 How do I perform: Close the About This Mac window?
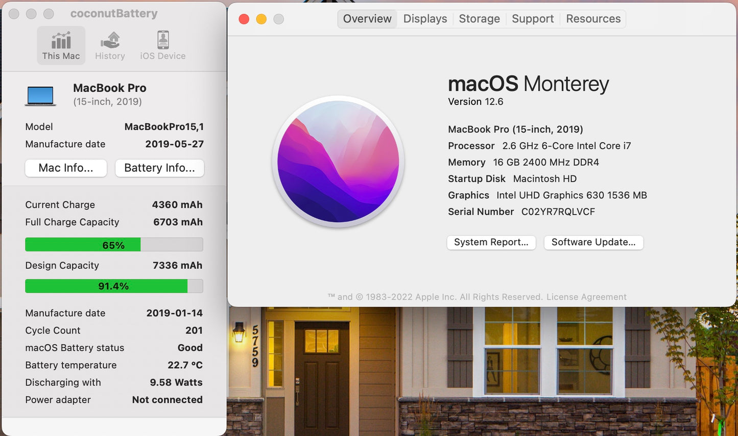pos(244,19)
